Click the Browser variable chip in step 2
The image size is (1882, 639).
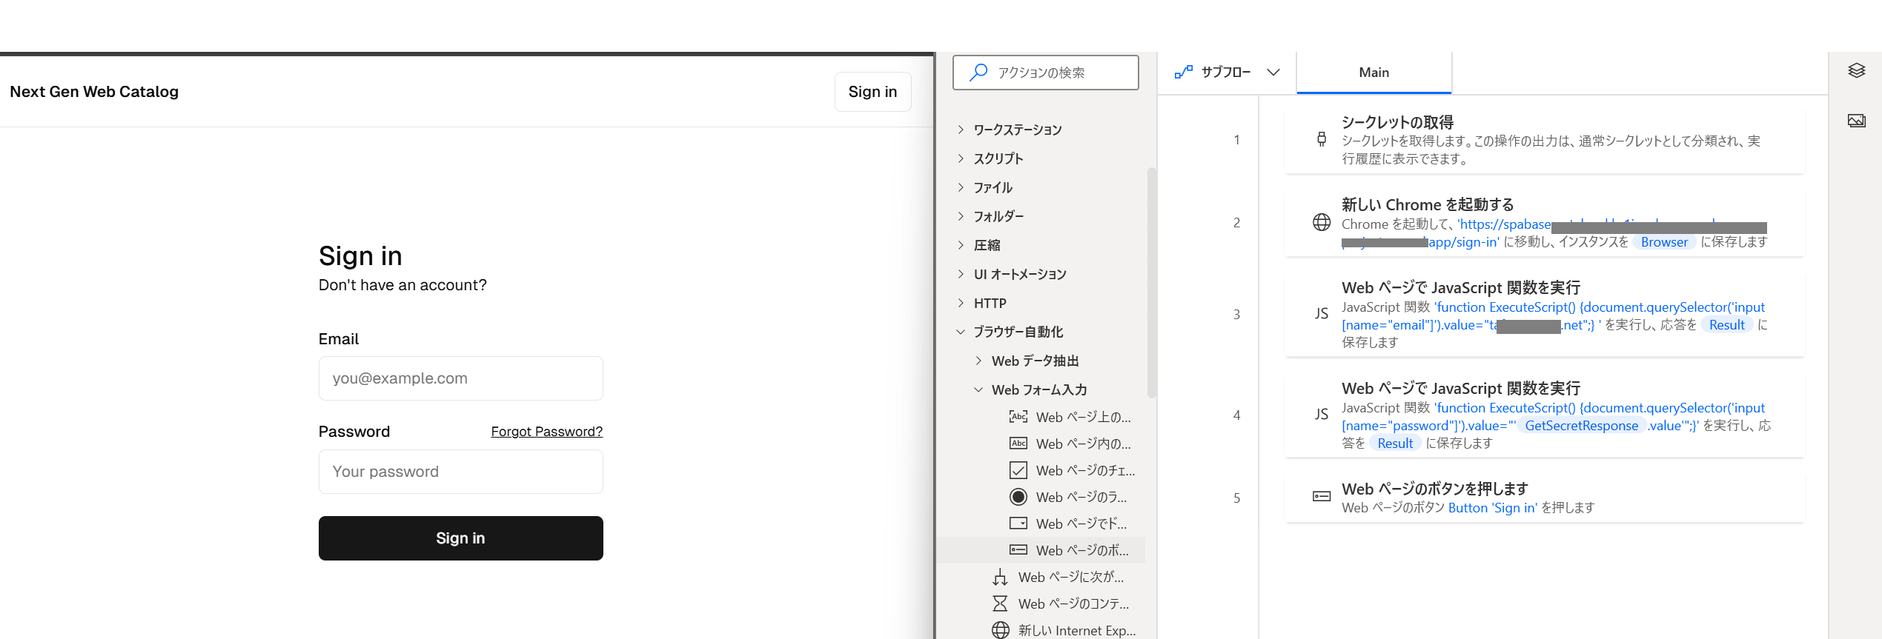click(1664, 242)
